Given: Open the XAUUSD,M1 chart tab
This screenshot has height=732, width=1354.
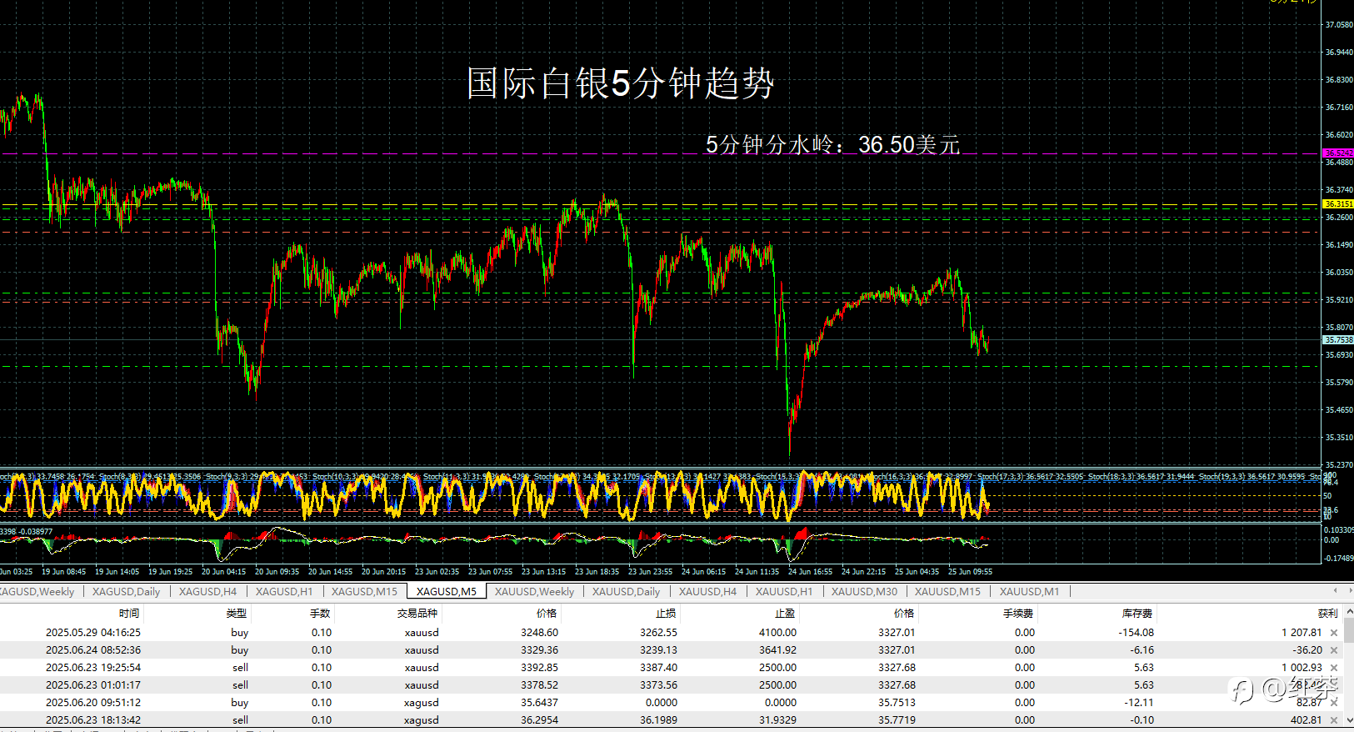Looking at the screenshot, I should (x=1029, y=591).
